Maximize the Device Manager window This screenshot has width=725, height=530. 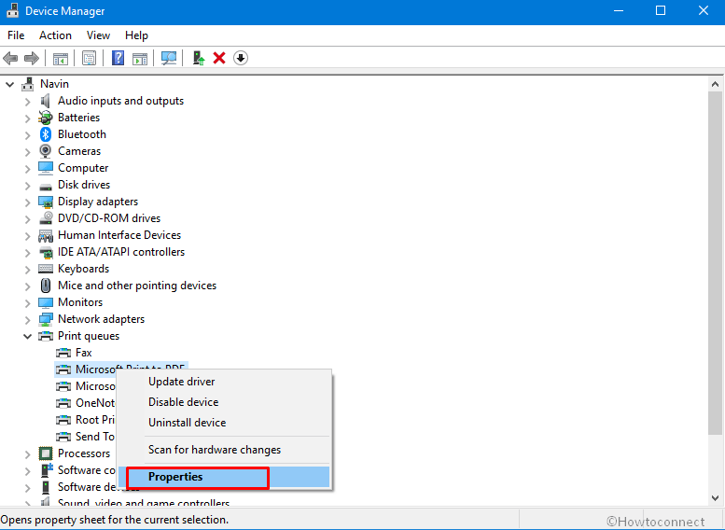661,11
